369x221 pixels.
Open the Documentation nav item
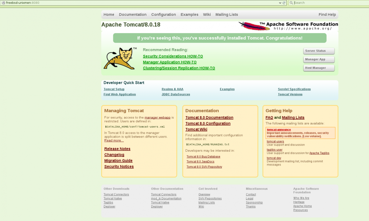click(133, 14)
